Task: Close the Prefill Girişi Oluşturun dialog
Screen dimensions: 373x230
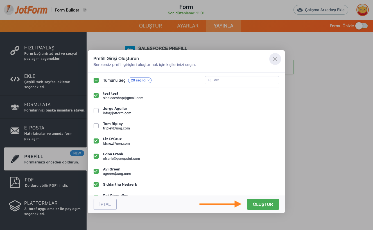Action: point(275,59)
